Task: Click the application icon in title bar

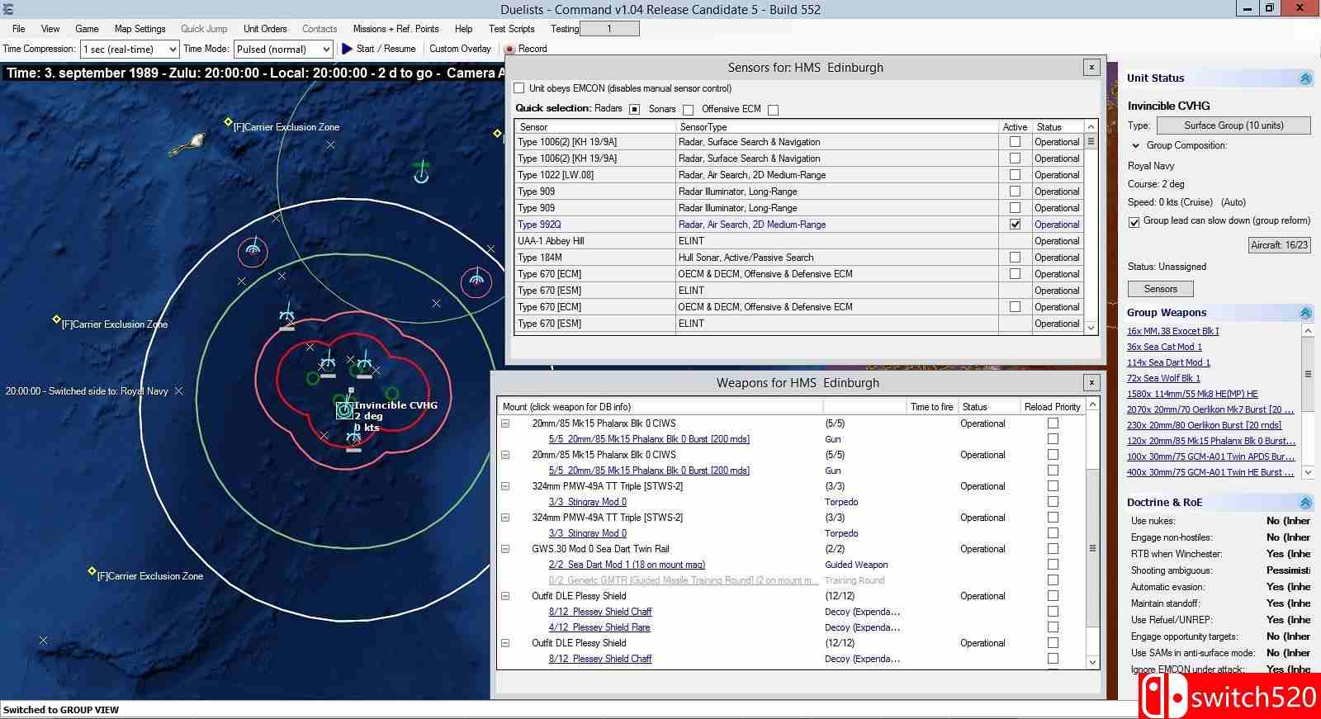Action: (x=7, y=10)
